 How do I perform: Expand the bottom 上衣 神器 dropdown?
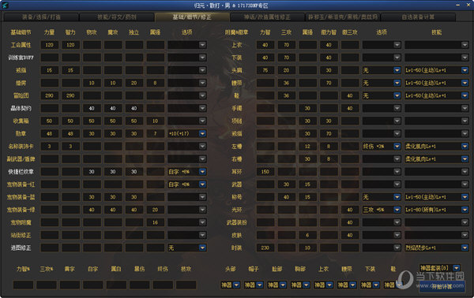(x=329, y=285)
